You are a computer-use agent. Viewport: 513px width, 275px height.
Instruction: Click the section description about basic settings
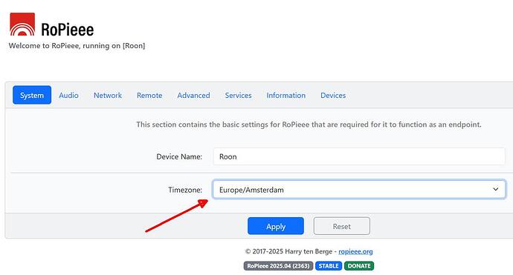309,125
